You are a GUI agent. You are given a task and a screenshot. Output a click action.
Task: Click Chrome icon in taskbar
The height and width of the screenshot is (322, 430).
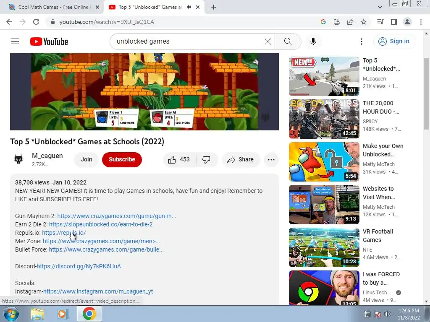coord(89,314)
